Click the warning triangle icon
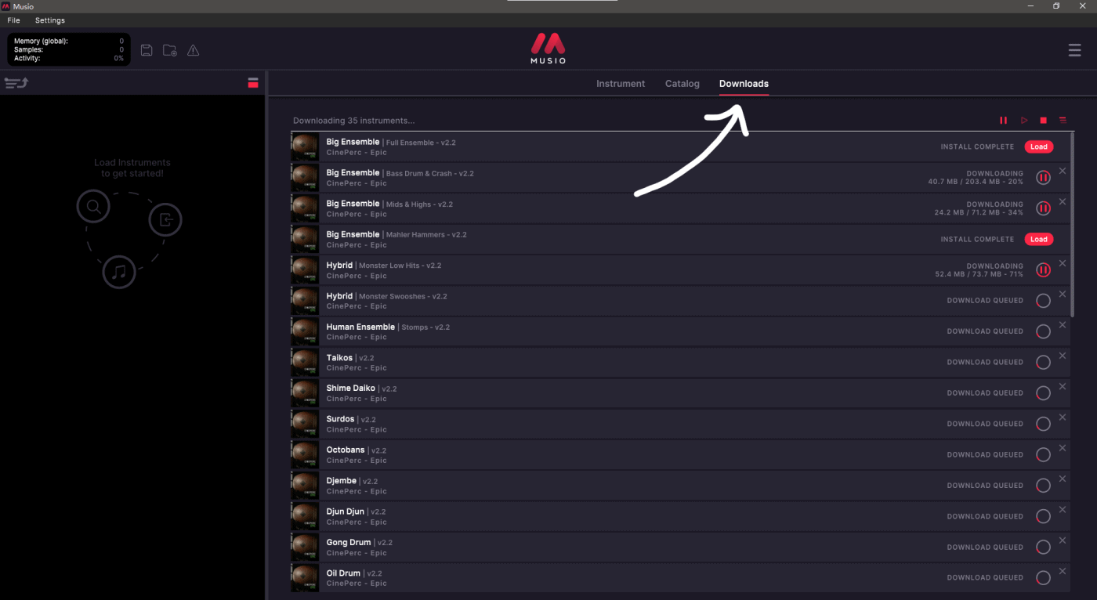 point(193,50)
